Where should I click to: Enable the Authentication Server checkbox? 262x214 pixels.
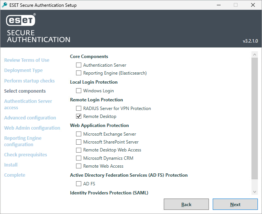[x=79, y=65]
